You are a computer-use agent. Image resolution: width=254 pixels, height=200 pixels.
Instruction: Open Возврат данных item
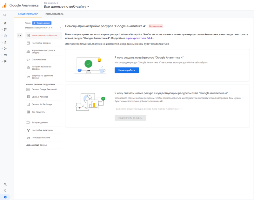43,123
